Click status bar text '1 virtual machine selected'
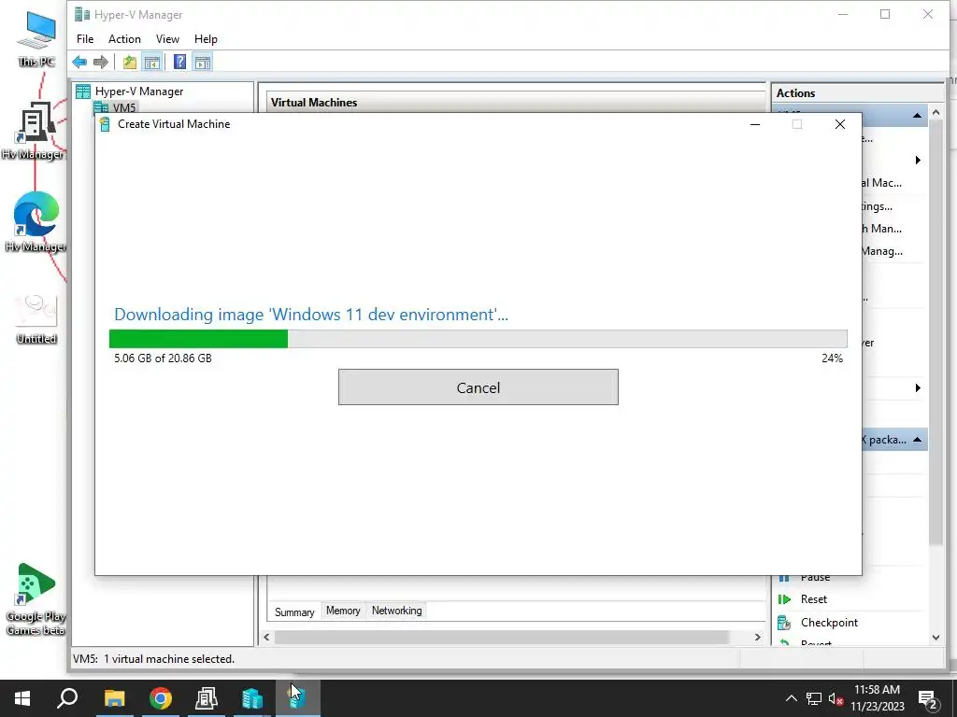Image resolution: width=957 pixels, height=717 pixels. pos(169,659)
